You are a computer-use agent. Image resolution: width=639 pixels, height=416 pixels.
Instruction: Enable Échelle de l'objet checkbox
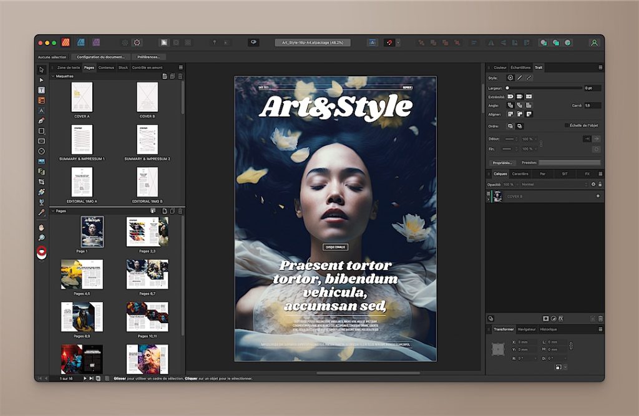(x=567, y=125)
